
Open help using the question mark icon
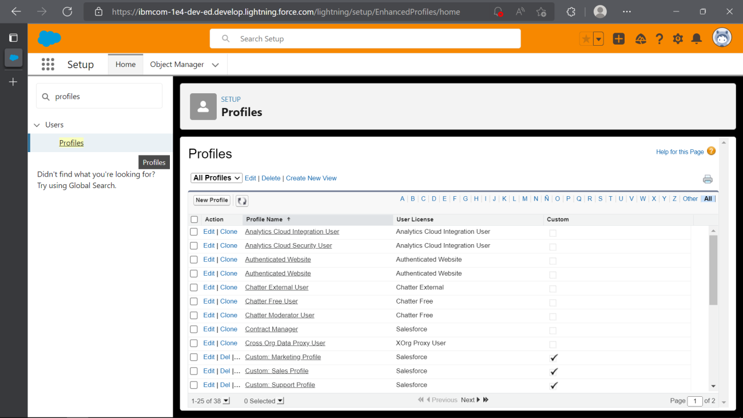[659, 38]
